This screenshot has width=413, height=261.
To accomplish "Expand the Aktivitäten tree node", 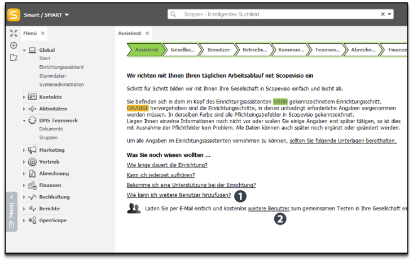I will tap(24, 109).
